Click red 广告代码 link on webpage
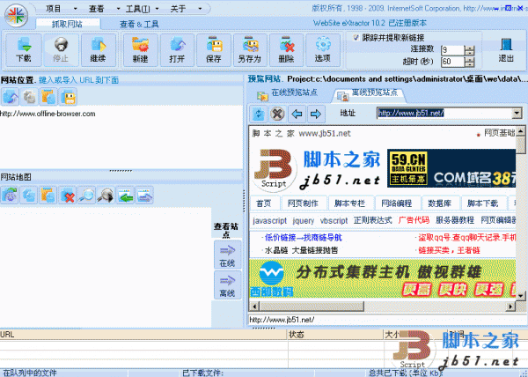 (x=414, y=220)
